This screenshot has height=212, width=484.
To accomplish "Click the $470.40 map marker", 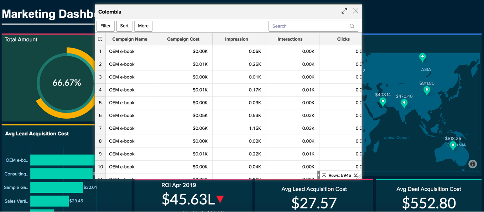I will [404, 104].
